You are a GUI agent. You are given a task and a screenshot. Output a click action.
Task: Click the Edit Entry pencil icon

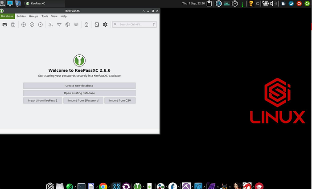point(32,25)
